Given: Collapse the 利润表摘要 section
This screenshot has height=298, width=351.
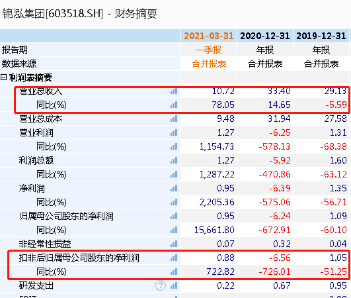Looking at the screenshot, I should (3, 77).
